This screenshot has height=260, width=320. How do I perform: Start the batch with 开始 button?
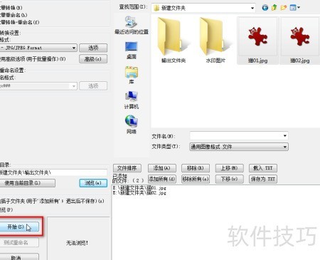19,227
